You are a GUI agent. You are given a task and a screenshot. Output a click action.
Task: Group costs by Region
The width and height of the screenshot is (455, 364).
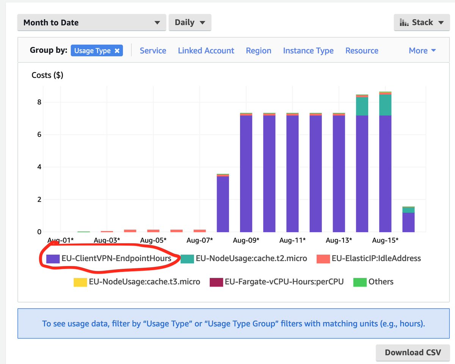tap(259, 50)
